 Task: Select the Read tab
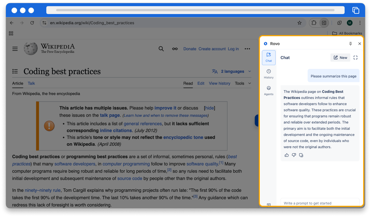click(188, 83)
